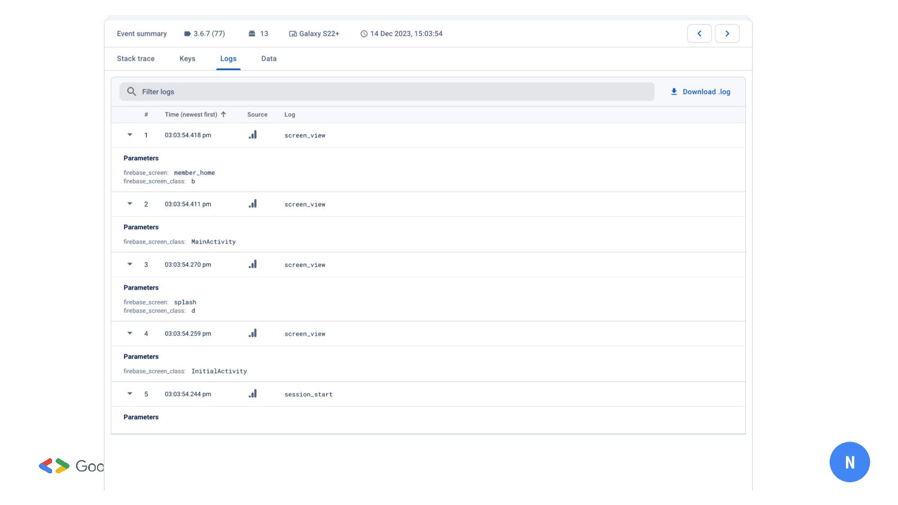Open the Data tab

click(x=269, y=59)
